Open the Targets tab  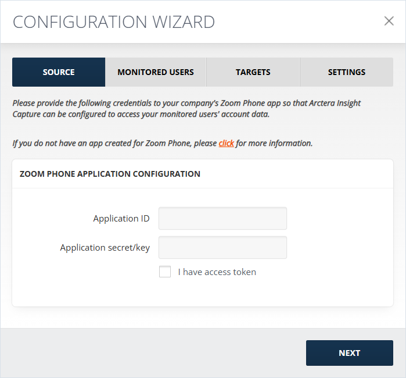pos(253,72)
